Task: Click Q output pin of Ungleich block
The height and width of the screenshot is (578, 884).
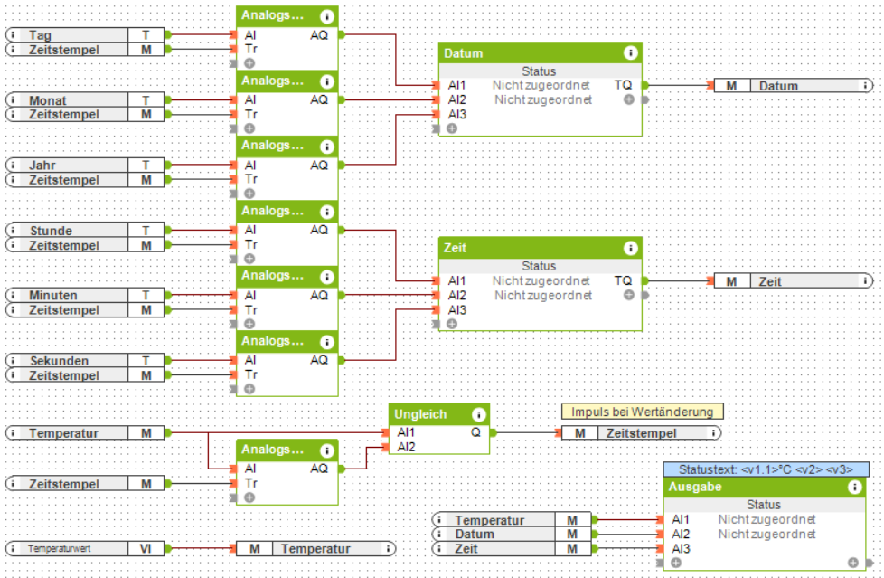Action: click(x=493, y=433)
